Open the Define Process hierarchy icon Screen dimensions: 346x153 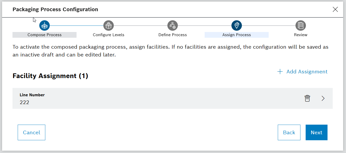click(172, 25)
